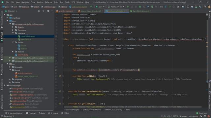Open the Build tool window button
211x118 pixels.
42,113
